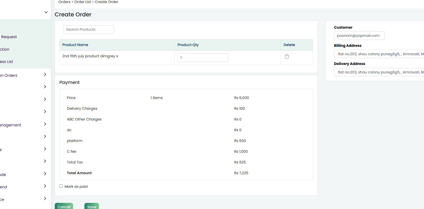Go to Orders in the breadcrumb

click(64, 2)
